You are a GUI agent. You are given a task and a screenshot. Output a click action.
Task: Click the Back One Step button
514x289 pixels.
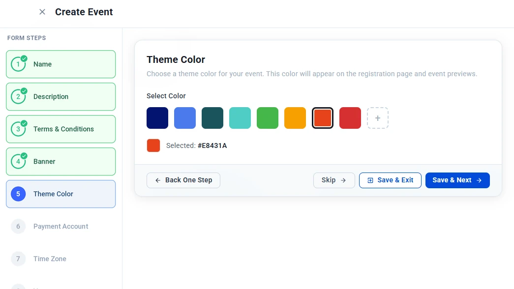(183, 180)
